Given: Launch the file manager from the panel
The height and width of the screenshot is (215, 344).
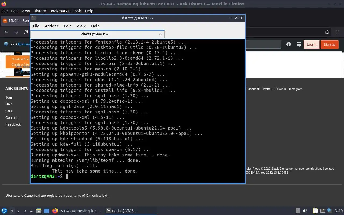Looking at the screenshot, I should (38, 211).
